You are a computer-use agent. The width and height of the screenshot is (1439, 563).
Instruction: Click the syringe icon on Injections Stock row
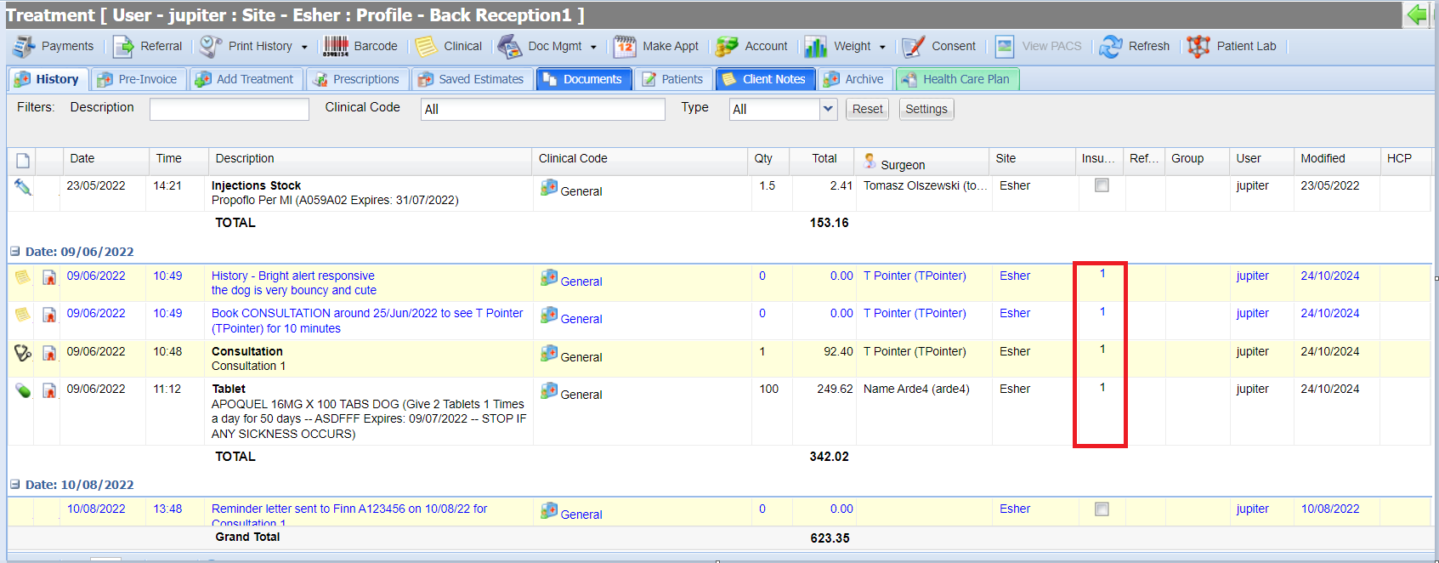coord(23,186)
